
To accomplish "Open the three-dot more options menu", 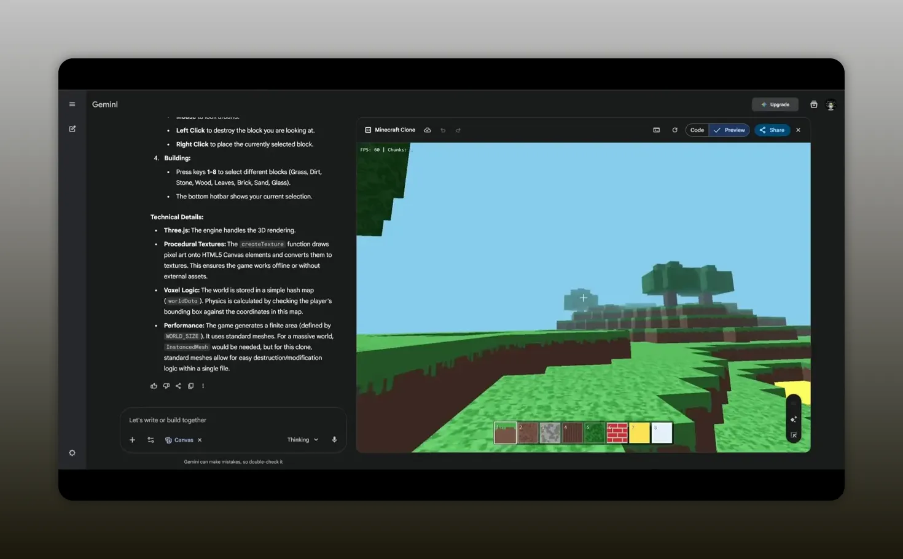I will click(203, 386).
